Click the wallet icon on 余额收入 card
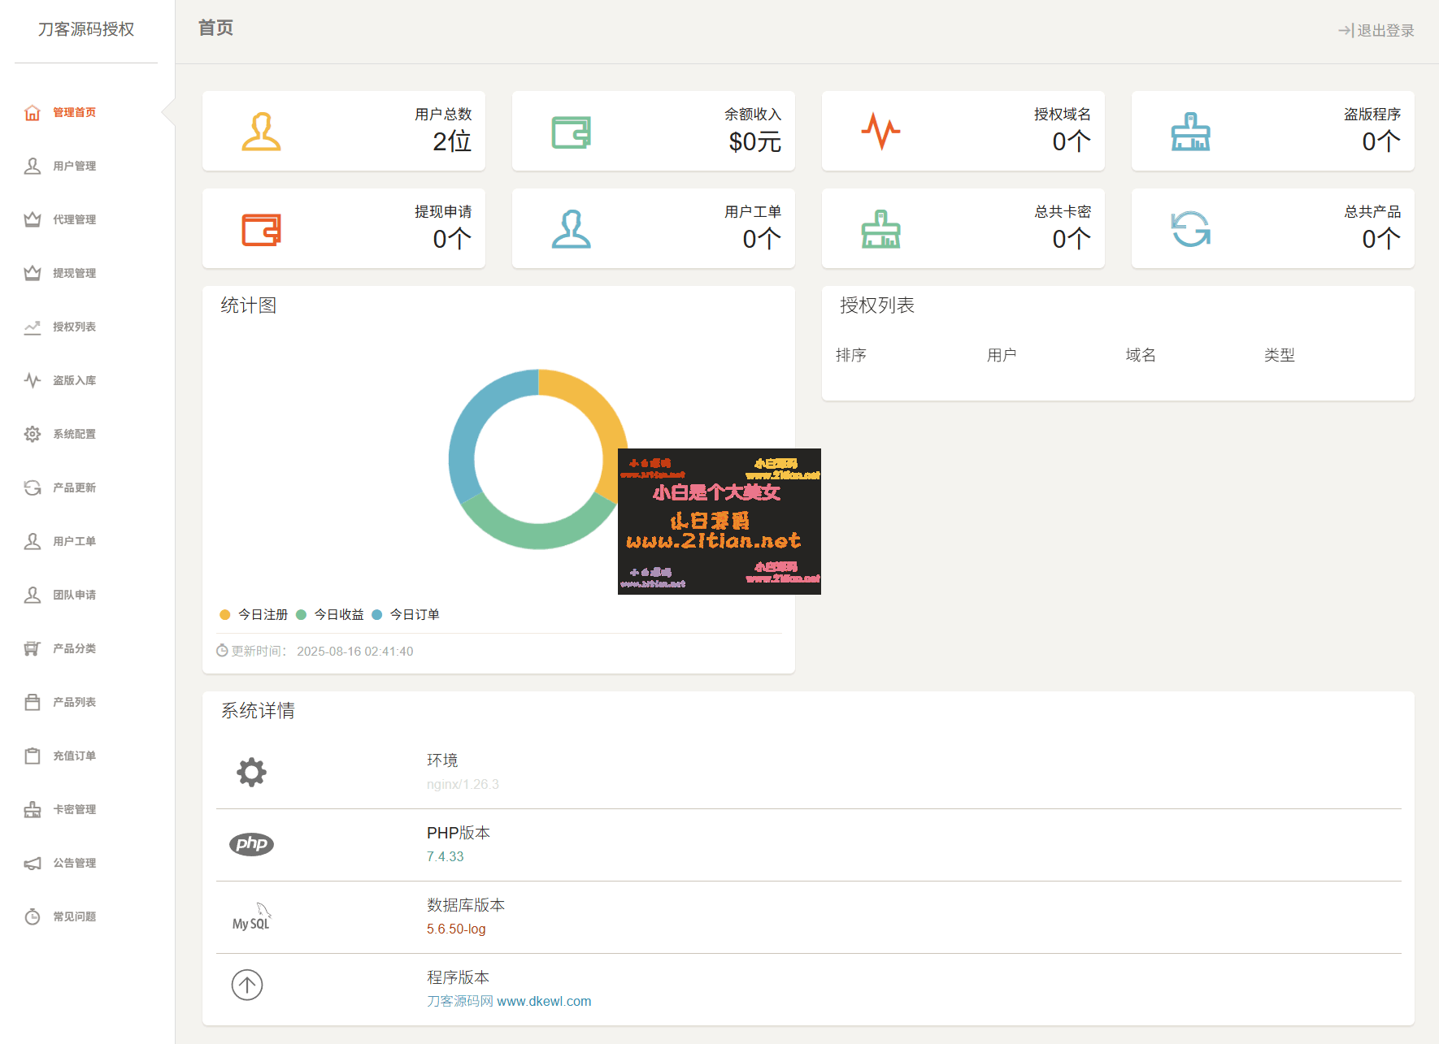Viewport: 1439px width, 1044px height. click(572, 131)
